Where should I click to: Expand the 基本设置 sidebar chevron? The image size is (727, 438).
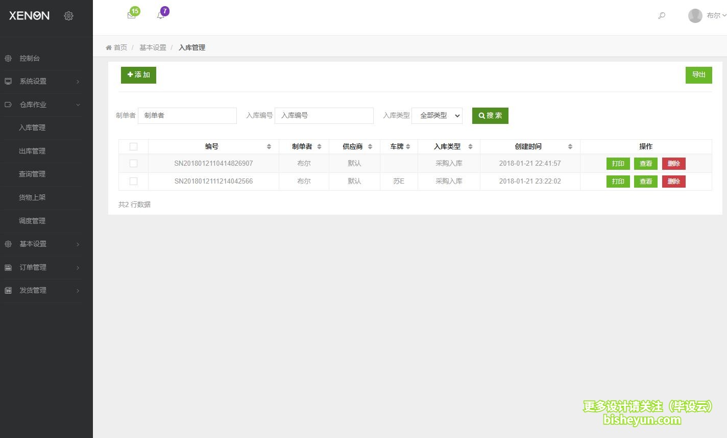[x=78, y=244]
